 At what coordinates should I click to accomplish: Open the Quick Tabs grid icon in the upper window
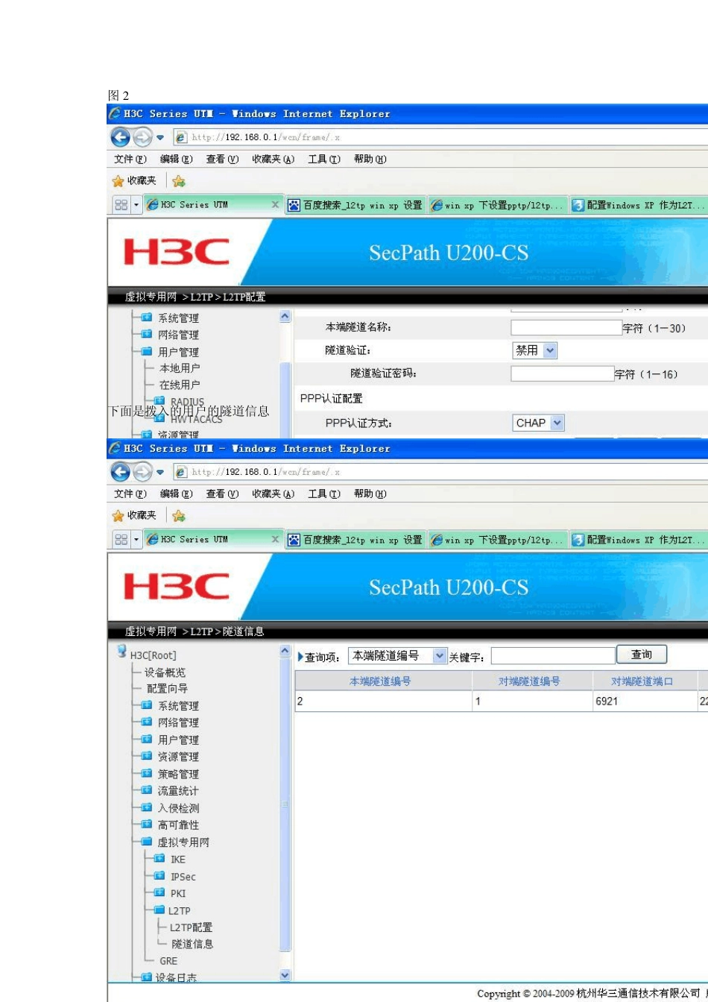tap(121, 205)
